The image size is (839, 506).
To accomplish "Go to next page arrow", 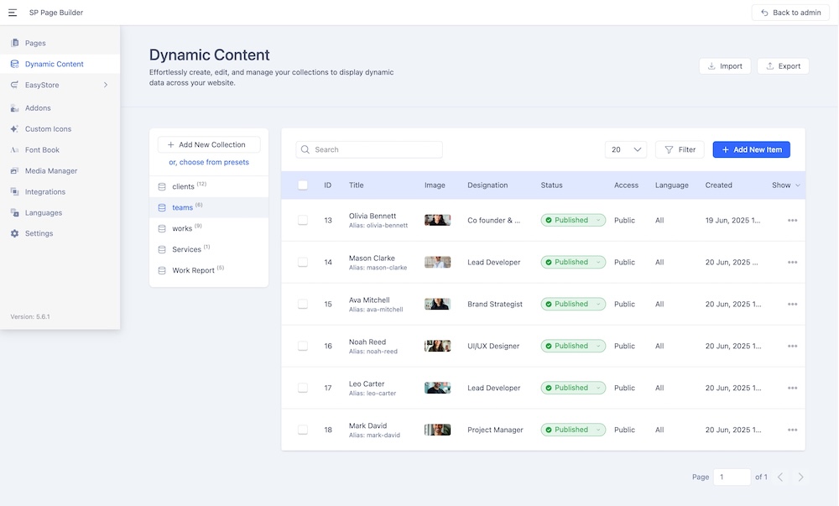I will coord(800,477).
